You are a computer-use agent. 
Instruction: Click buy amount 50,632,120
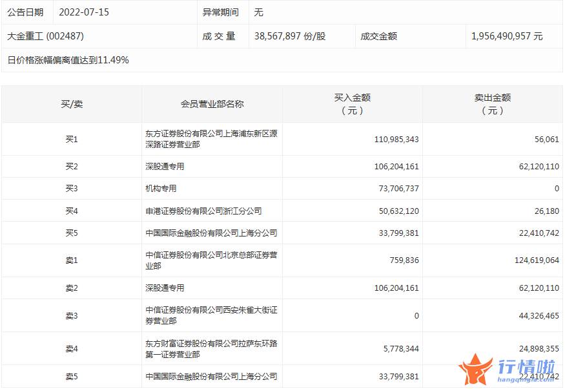[x=398, y=211]
